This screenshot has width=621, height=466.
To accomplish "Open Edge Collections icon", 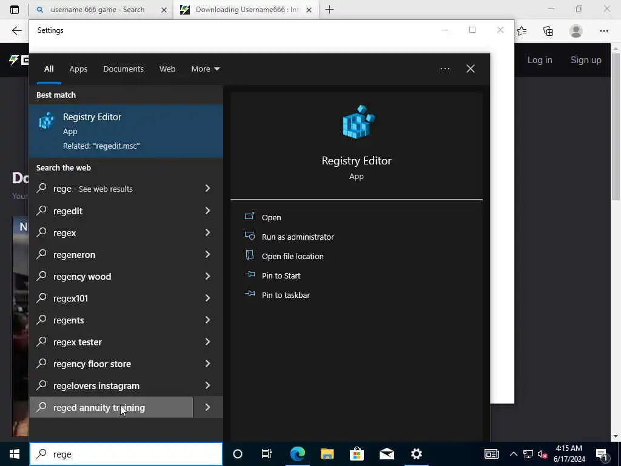I will pyautogui.click(x=548, y=31).
